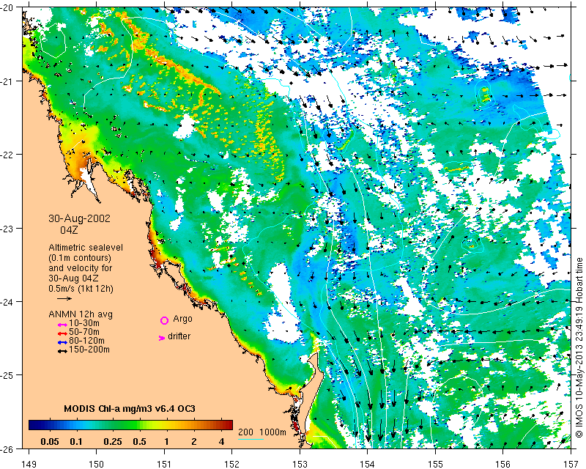Click the longitude axis label 153
This screenshot has height=469, width=586.
(x=300, y=464)
